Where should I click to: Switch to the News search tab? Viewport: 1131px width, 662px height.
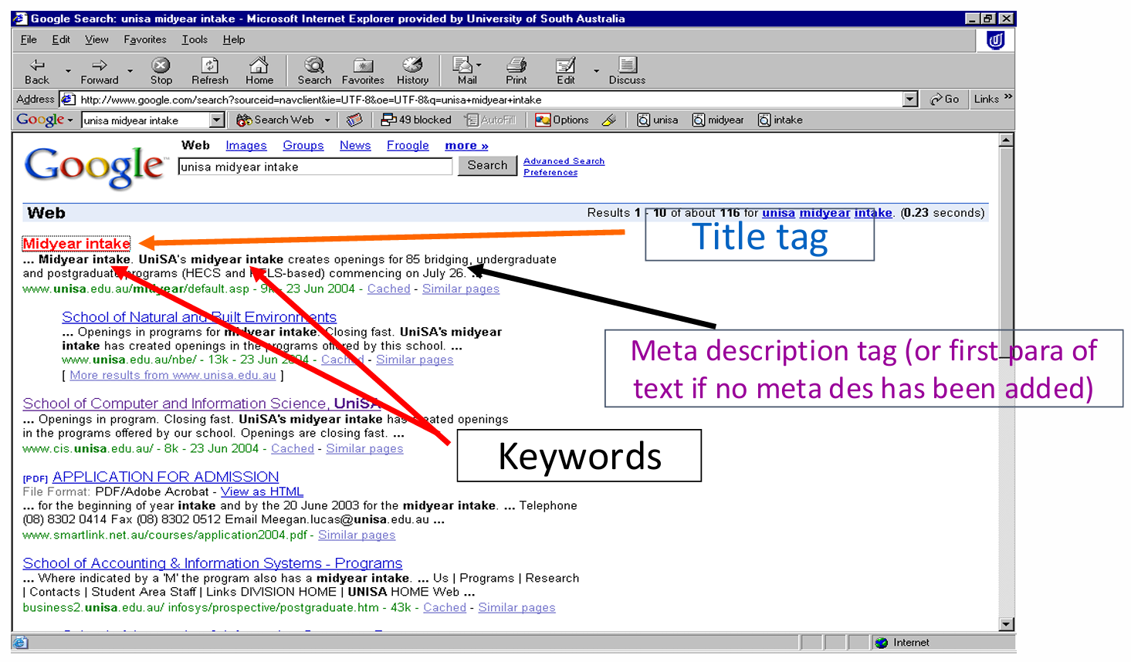coord(355,145)
